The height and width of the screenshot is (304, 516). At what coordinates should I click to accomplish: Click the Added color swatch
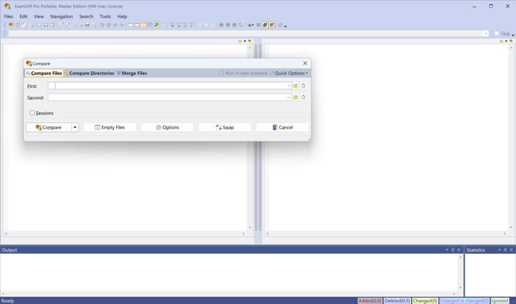[x=369, y=300]
